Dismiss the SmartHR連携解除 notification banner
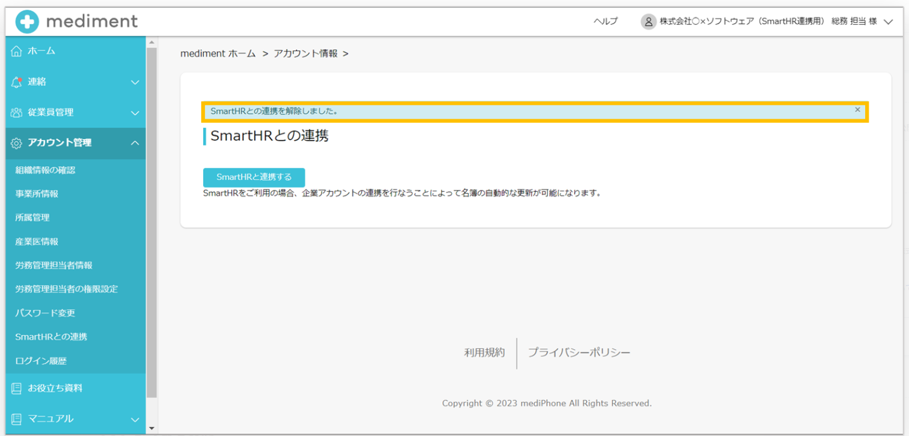Viewport: 909px width, 436px height. [x=857, y=110]
